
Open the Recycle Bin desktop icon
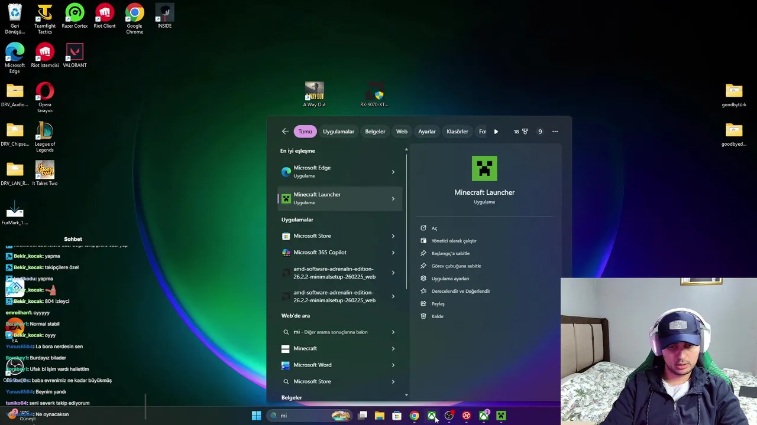click(15, 19)
